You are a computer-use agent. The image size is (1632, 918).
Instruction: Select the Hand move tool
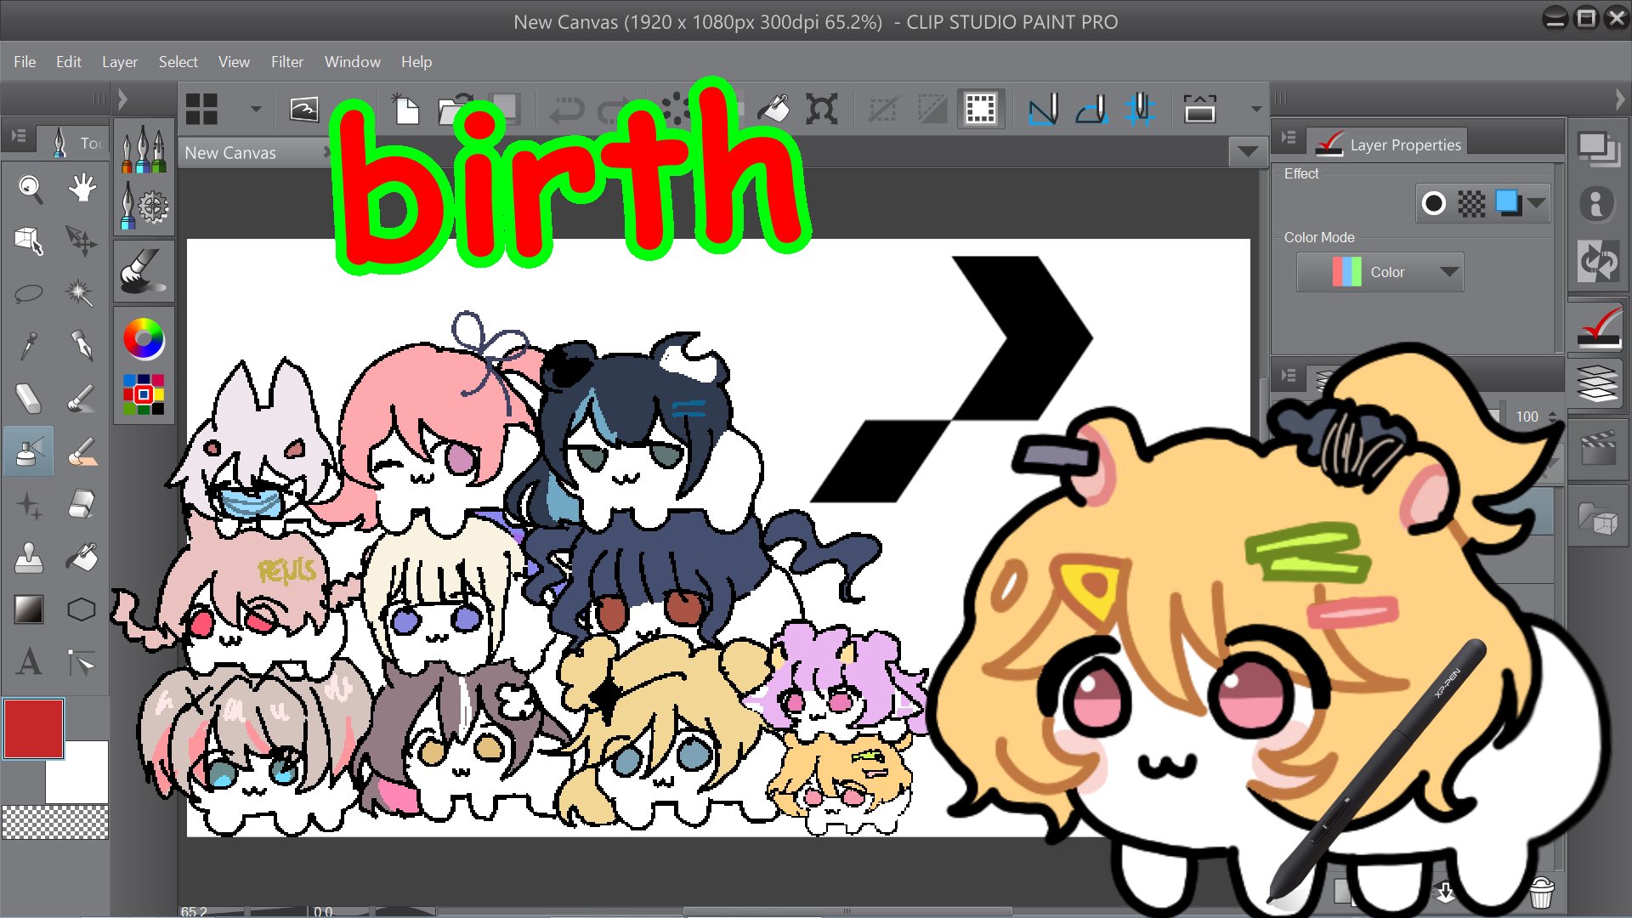pyautogui.click(x=82, y=189)
